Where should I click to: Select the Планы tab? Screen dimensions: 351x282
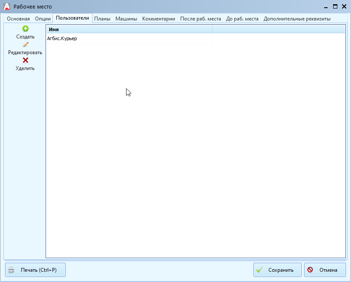(102, 19)
